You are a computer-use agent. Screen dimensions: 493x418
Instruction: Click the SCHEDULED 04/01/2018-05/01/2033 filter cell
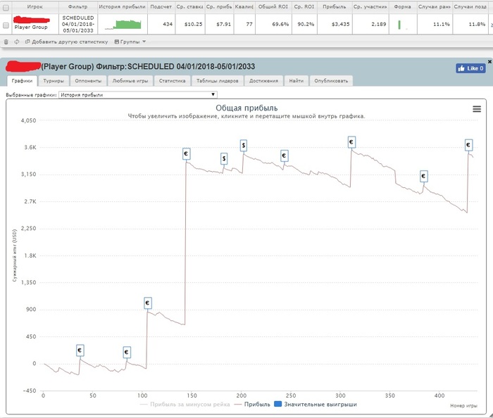tap(78, 24)
